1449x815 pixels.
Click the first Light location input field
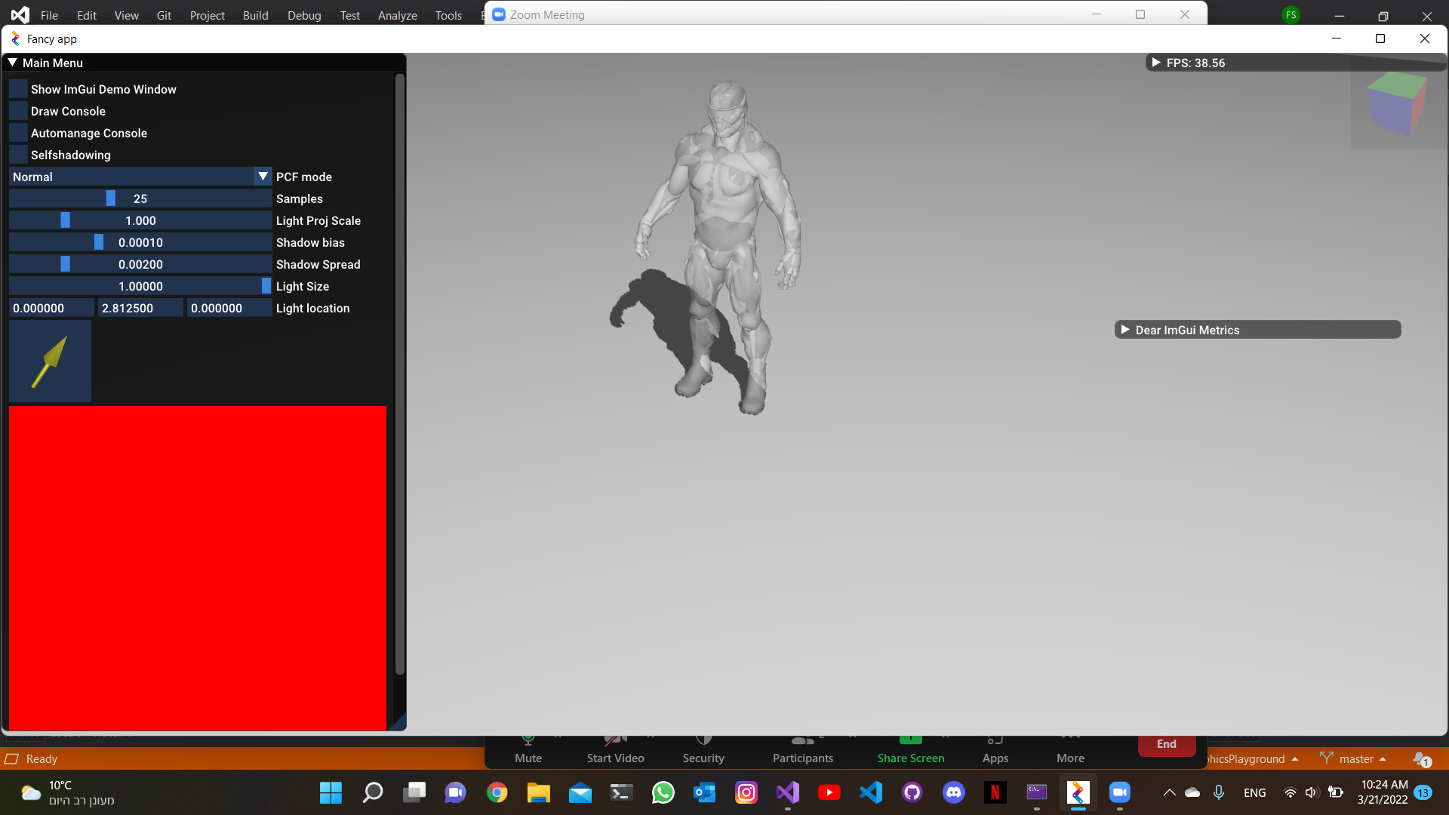(x=51, y=308)
